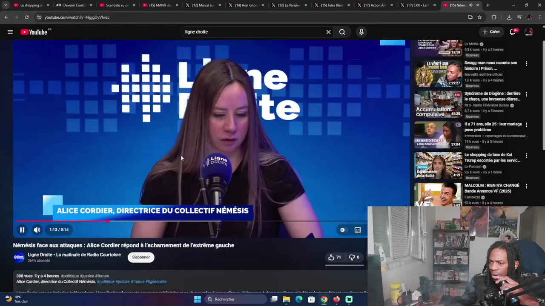545x306 pixels.
Task: Open the Microsoft Store taskbar icon
Action: coord(311,299)
